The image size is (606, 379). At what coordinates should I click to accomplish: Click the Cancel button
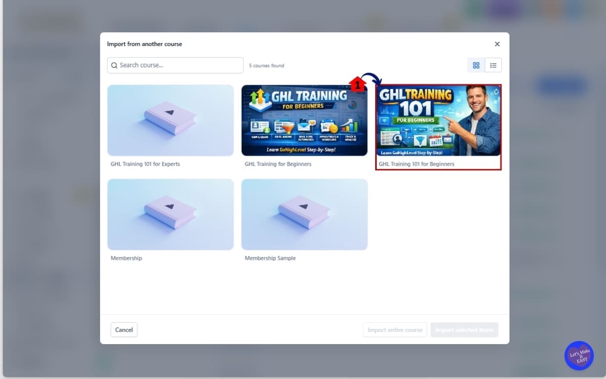pyautogui.click(x=124, y=330)
